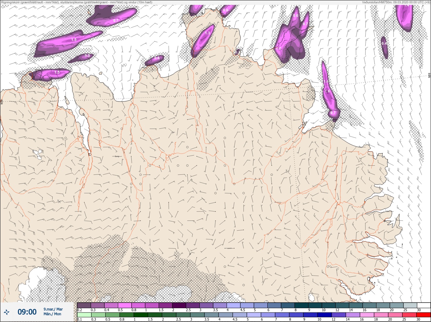
Task: Select the top-row violet swatch labeled 3.5
Action: pos(220,305)
